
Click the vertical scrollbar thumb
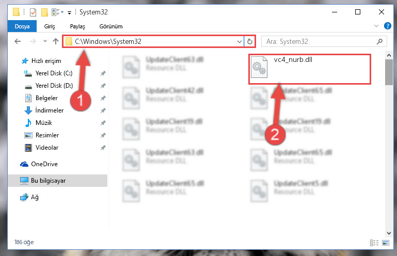pyautogui.click(x=389, y=72)
